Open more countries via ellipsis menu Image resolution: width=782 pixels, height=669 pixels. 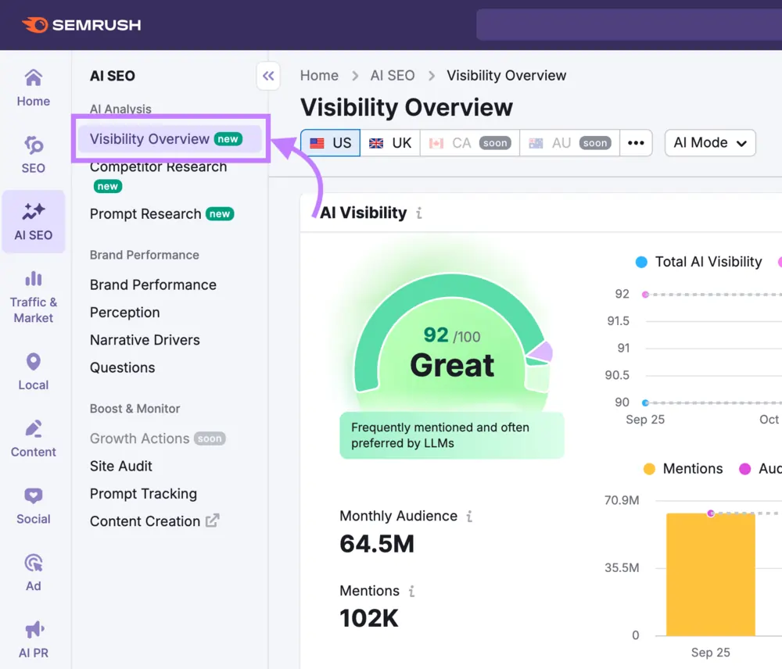tap(636, 143)
